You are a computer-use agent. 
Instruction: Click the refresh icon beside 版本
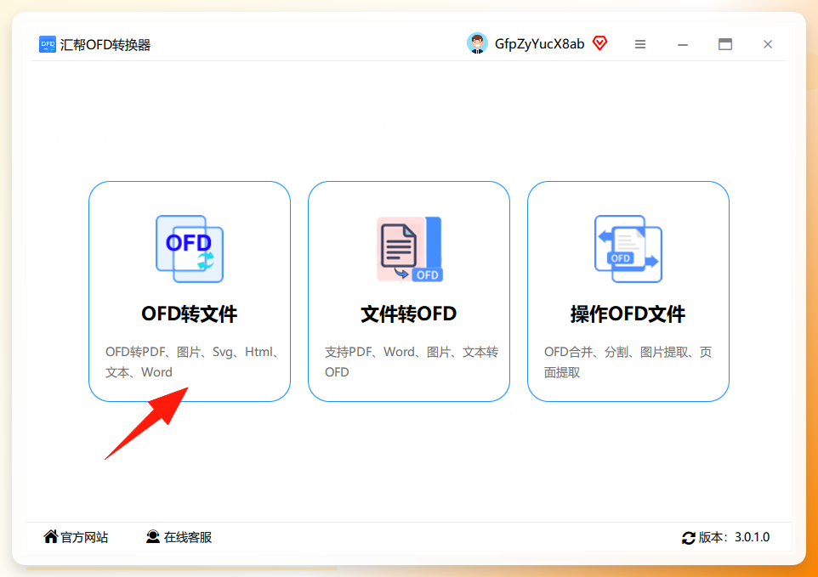[688, 538]
